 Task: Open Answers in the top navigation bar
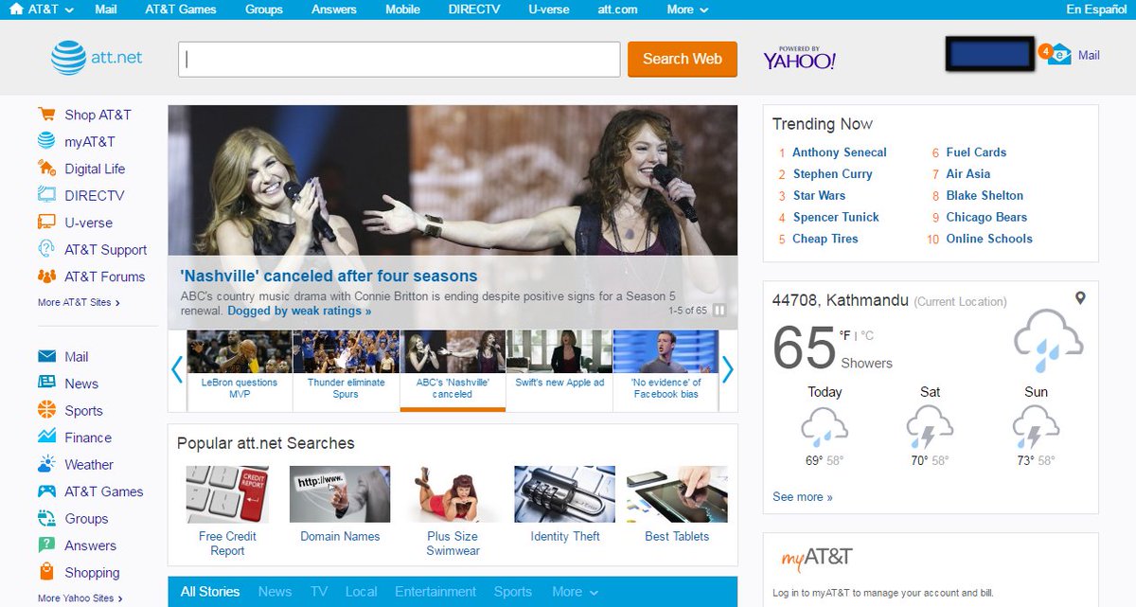(x=334, y=9)
